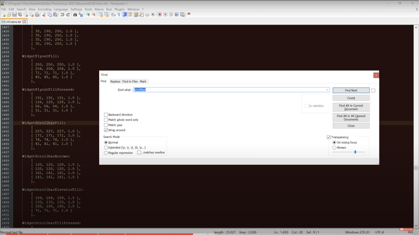Screen dimensions: 419x235
Task: Open the Find what history dropdown
Action: coord(327,90)
